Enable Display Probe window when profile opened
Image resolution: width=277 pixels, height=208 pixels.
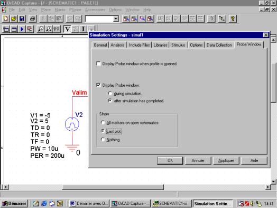(98, 64)
